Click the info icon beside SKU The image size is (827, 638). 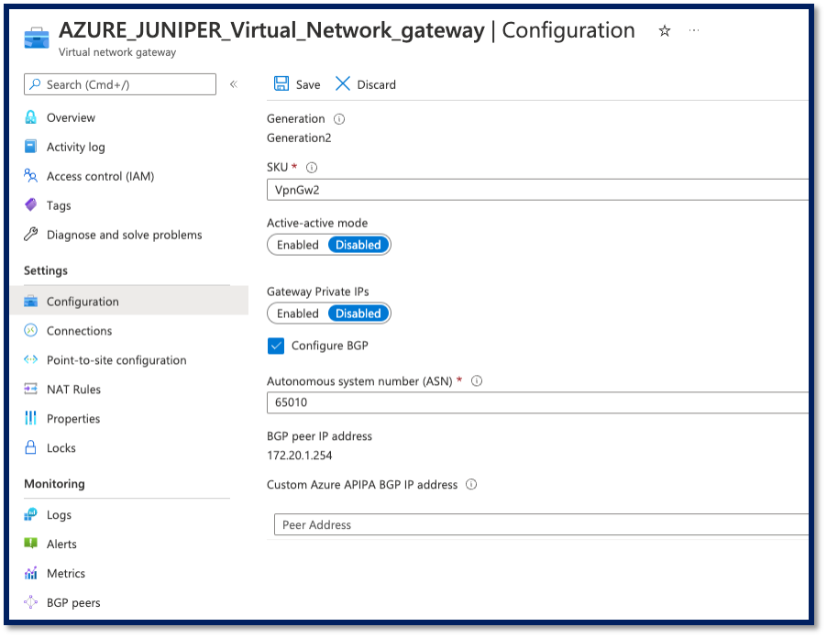coord(313,167)
